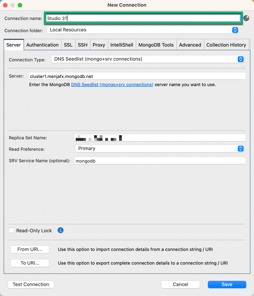Show the Collection History tab
Image resolution: width=254 pixels, height=296 pixels.
click(x=226, y=45)
